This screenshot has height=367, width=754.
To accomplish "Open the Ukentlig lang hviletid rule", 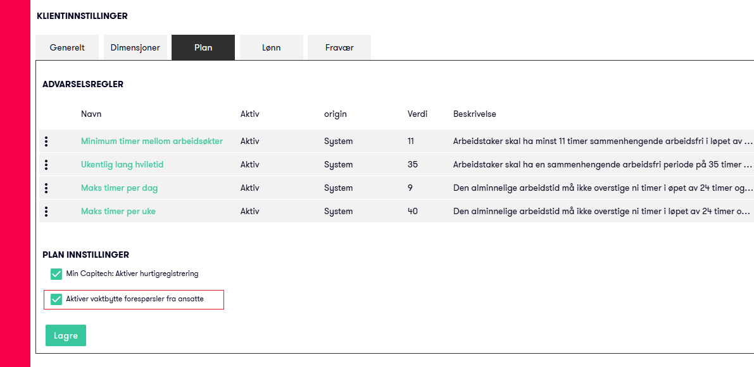I will [x=122, y=165].
